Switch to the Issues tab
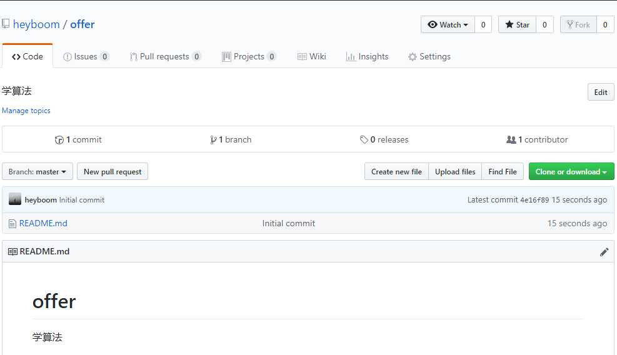The image size is (617, 355). [x=86, y=56]
